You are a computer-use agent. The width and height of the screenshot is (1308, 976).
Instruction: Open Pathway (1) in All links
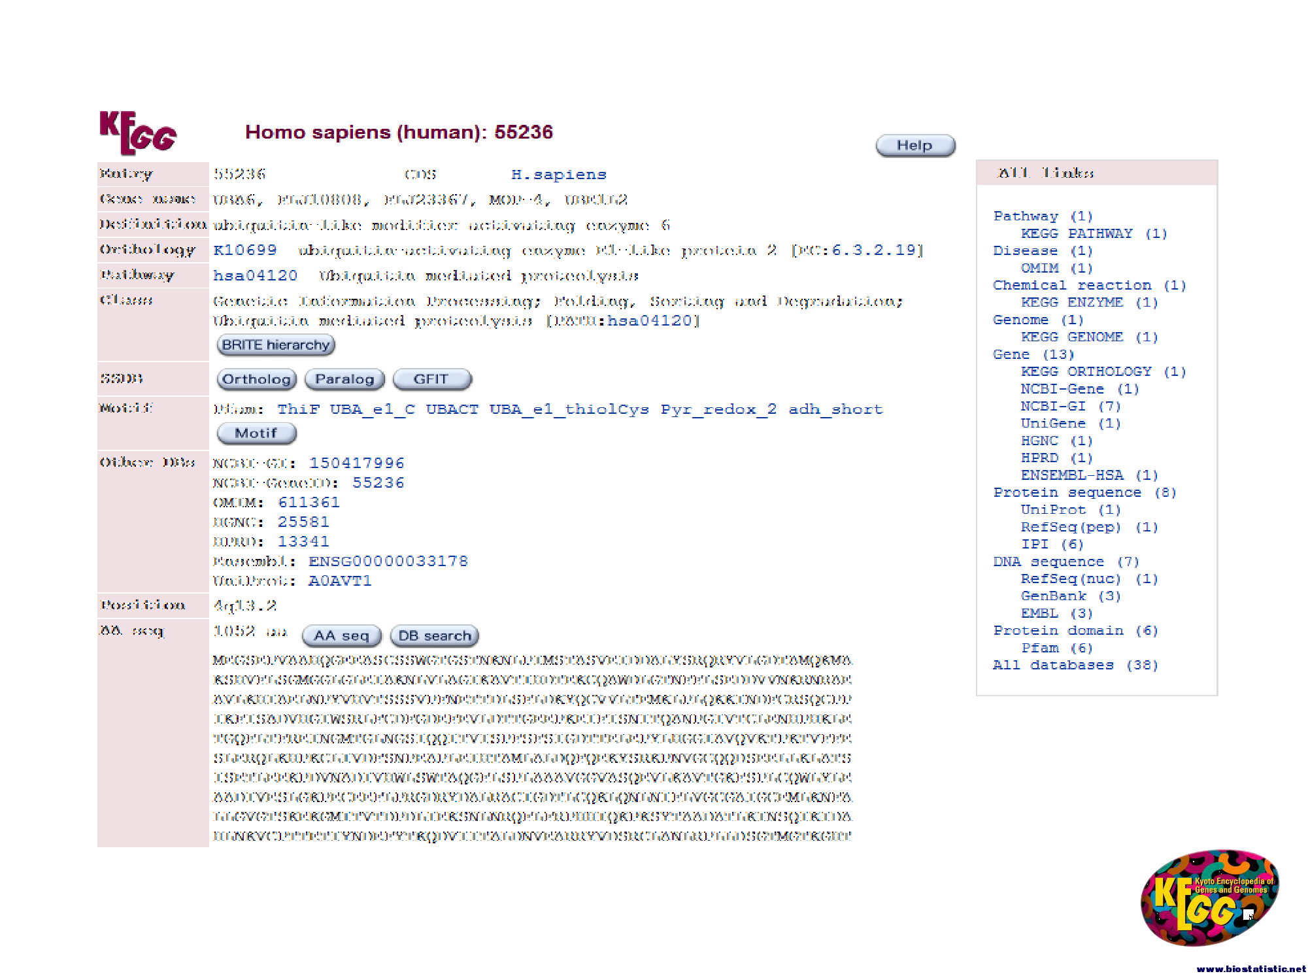coord(1043,216)
